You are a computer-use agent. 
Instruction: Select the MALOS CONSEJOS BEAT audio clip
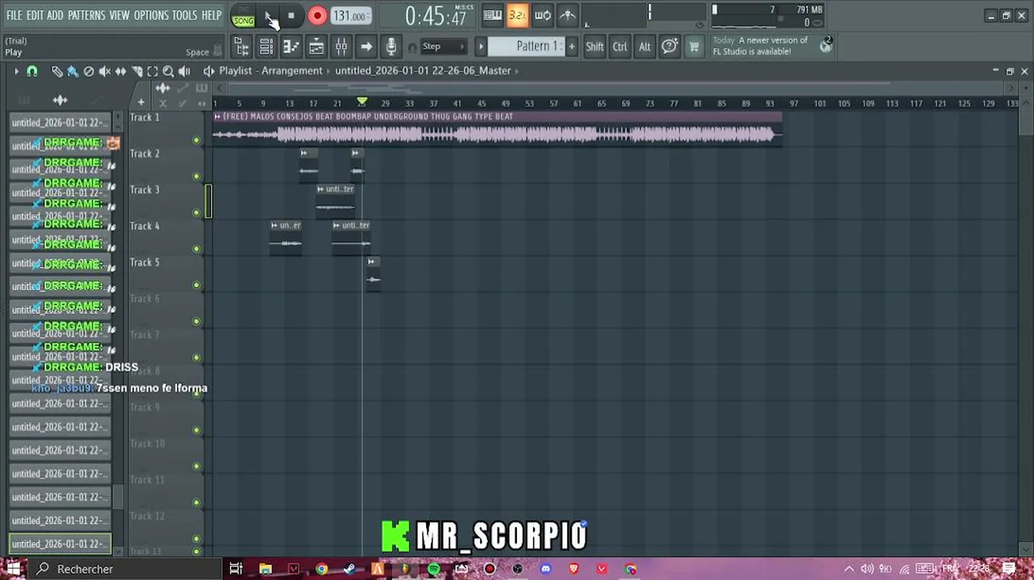497,129
